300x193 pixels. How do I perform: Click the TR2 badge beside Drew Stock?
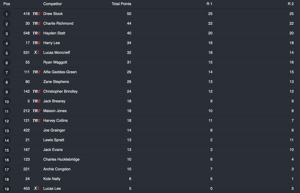click(x=36, y=14)
